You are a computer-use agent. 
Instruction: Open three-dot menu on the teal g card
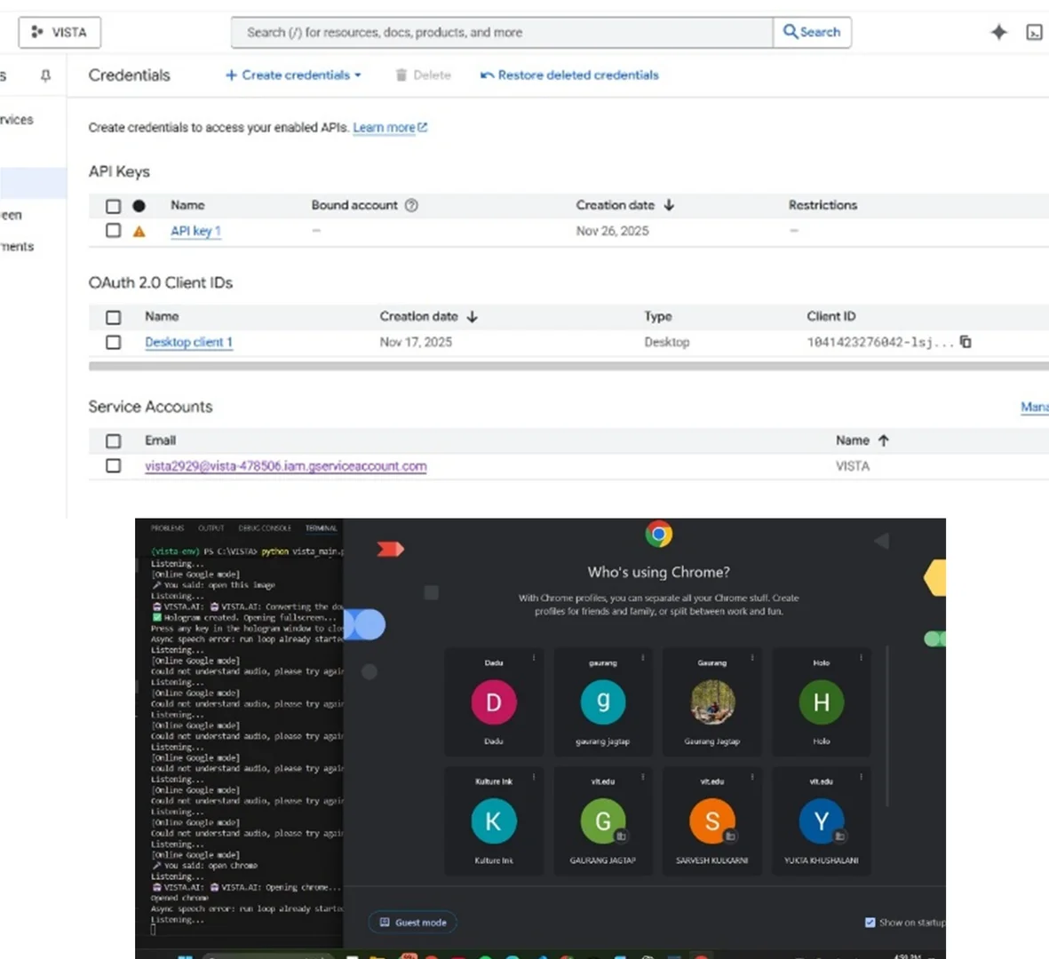tap(643, 658)
